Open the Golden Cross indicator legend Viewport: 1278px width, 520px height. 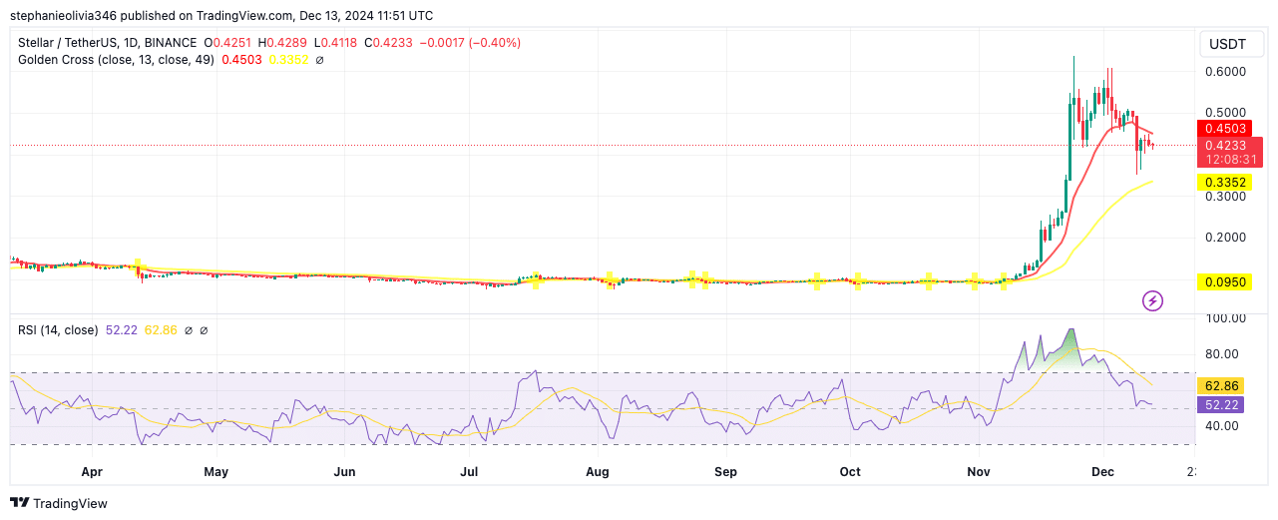pyautogui.click(x=117, y=60)
